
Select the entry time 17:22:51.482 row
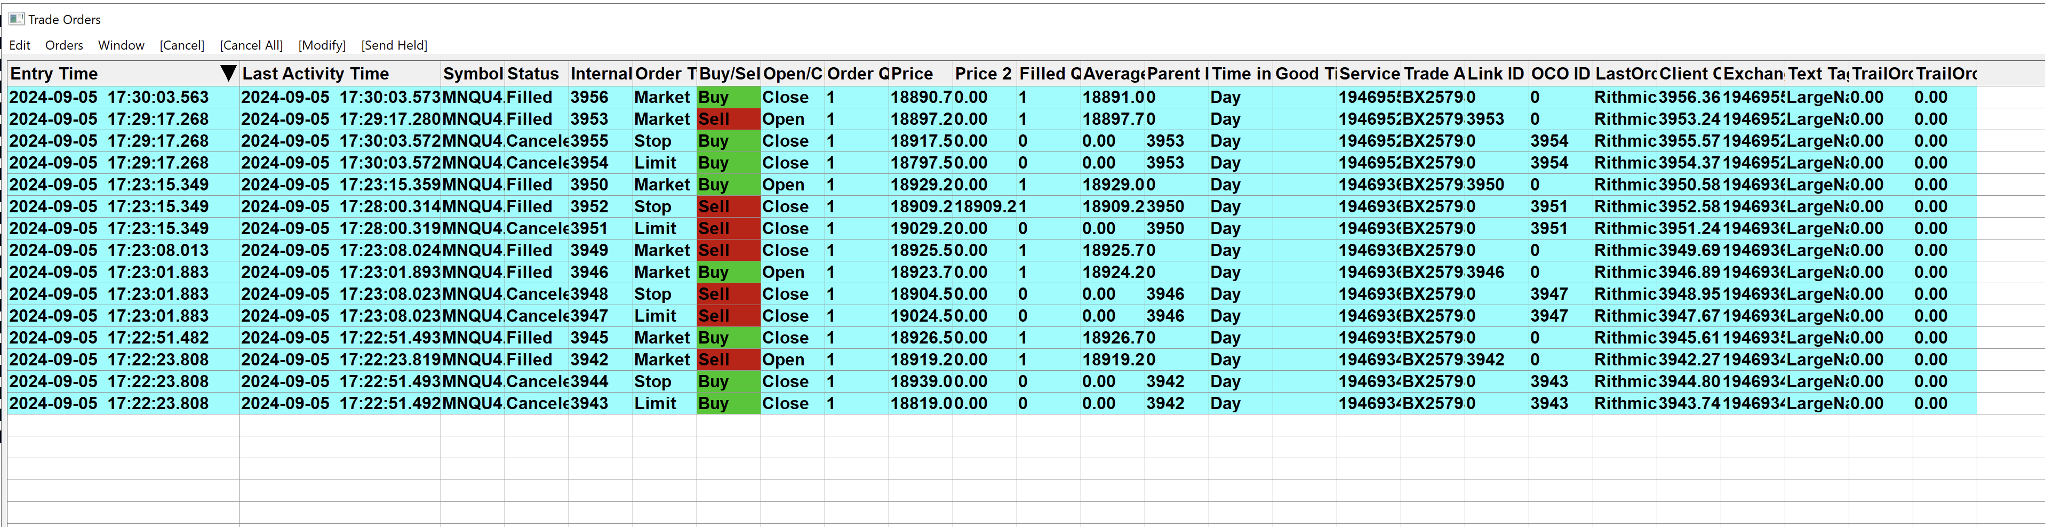click(992, 338)
